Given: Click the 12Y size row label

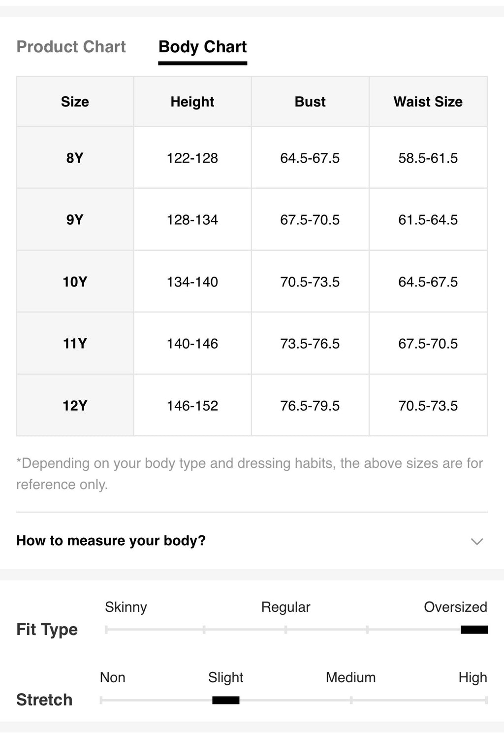Looking at the screenshot, I should 75,406.
